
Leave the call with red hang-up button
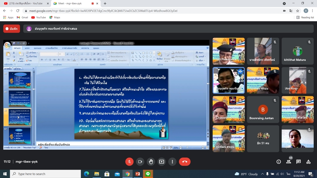[x=184, y=162]
